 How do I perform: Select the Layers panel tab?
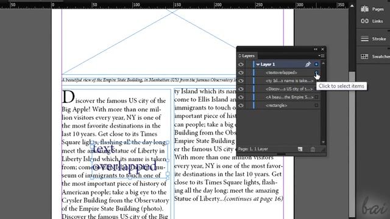pos(246,55)
